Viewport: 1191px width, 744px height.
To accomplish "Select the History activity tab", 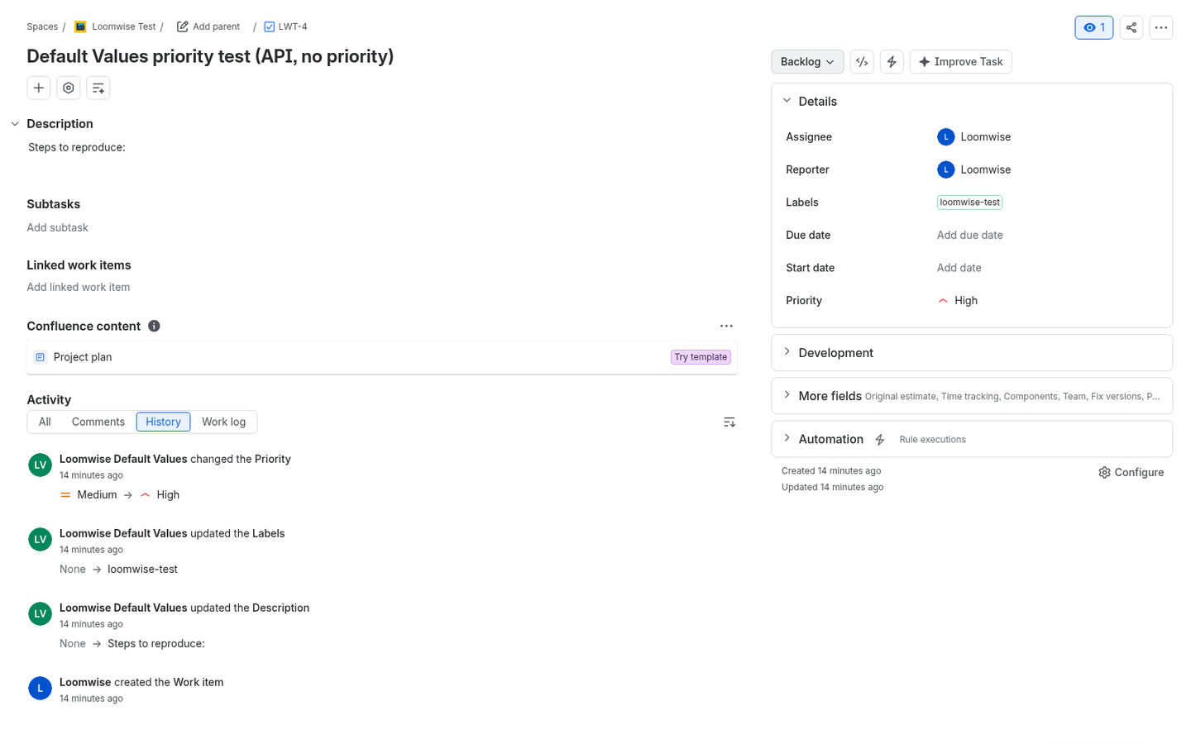I will [163, 422].
